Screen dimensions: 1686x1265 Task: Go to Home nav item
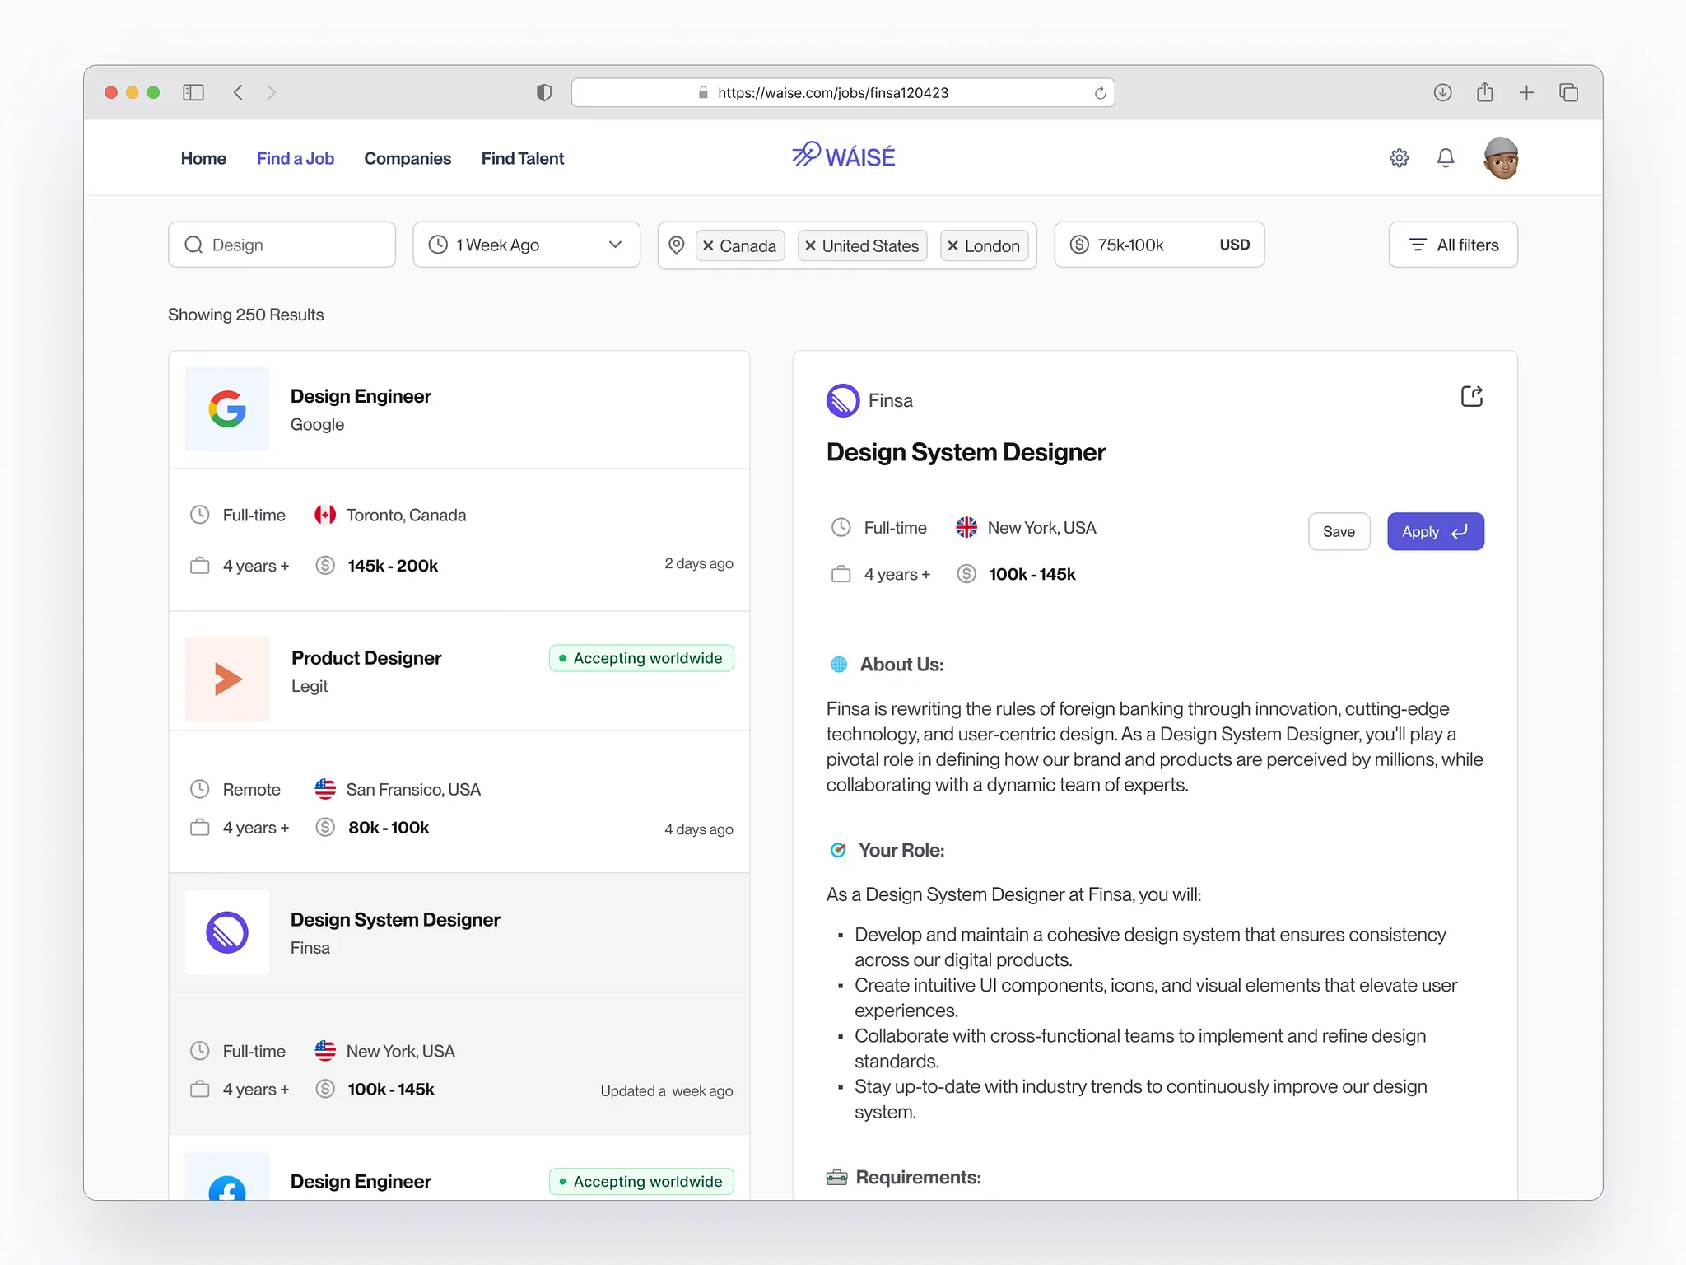[x=203, y=158]
